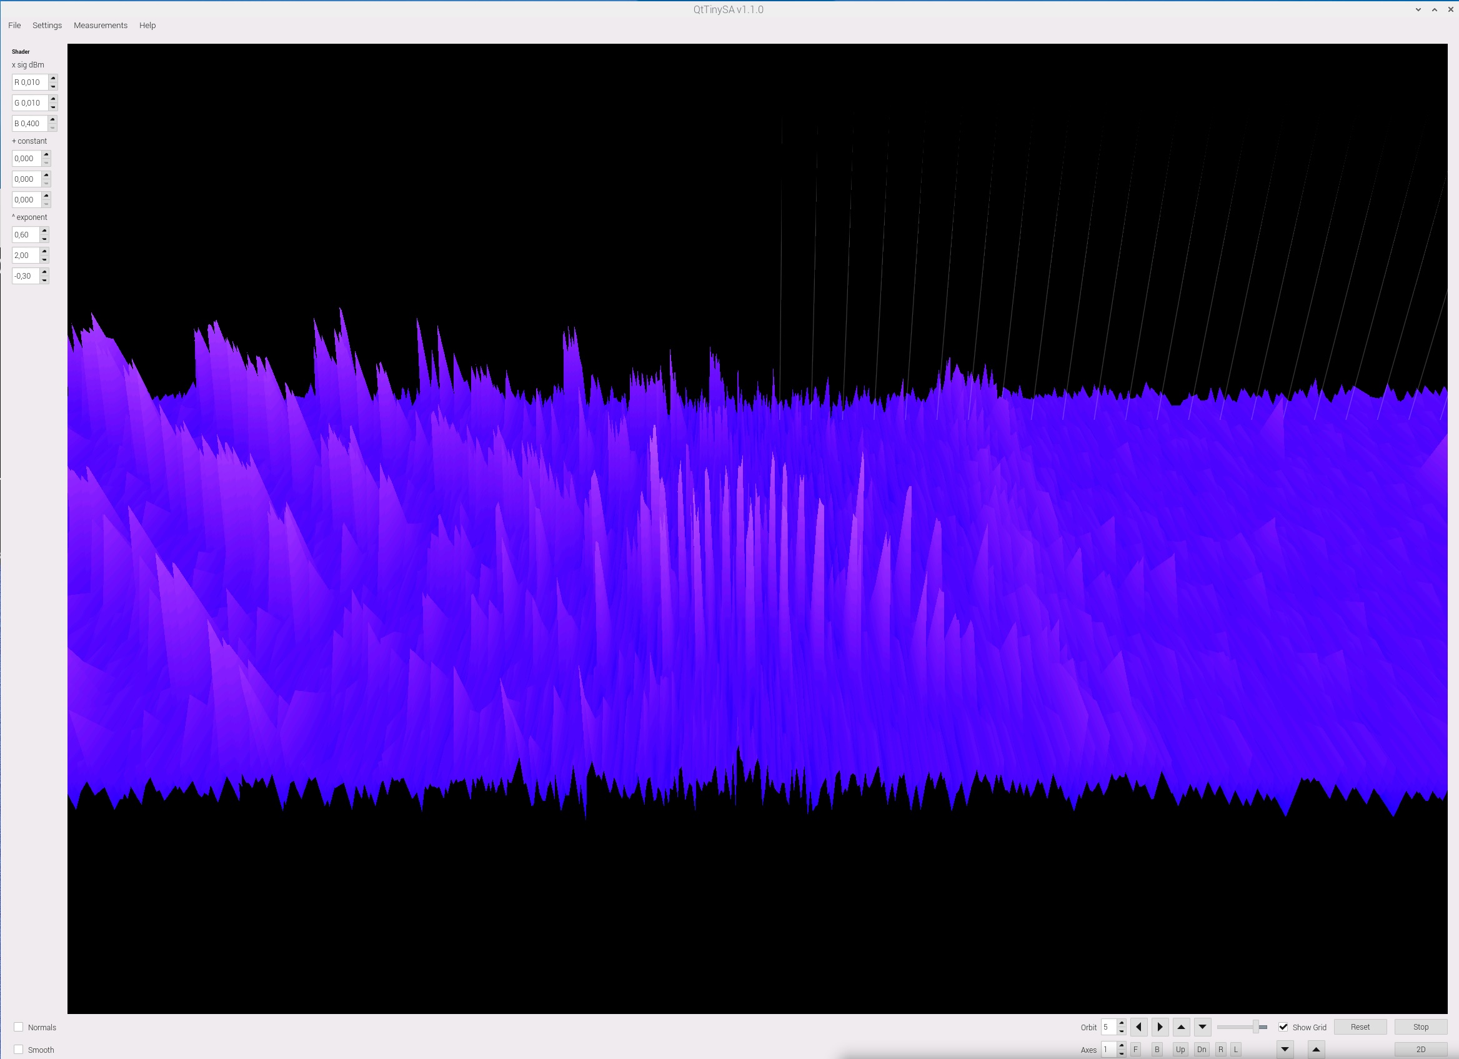
Task: Click the 0,60 exponent input field
Action: click(x=26, y=235)
